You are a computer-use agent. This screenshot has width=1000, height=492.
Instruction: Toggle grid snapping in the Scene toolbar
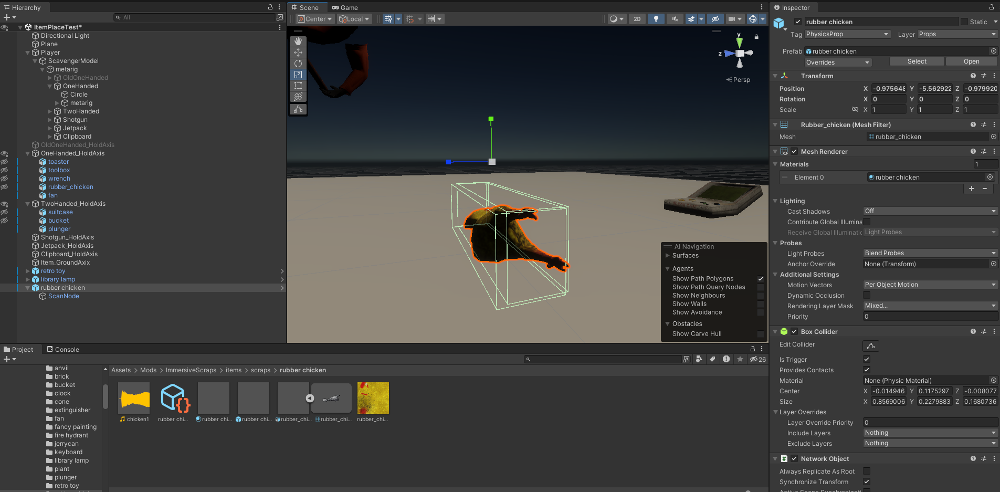[x=410, y=19]
